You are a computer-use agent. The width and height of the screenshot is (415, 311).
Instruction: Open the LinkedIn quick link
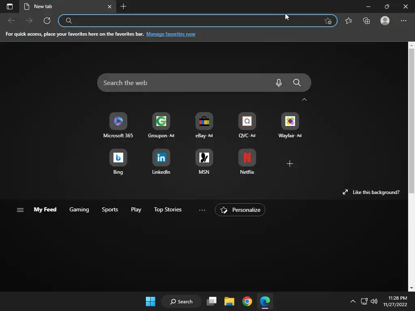click(x=161, y=162)
